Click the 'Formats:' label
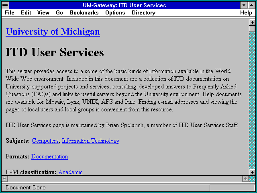 pyautogui.click(x=18, y=156)
